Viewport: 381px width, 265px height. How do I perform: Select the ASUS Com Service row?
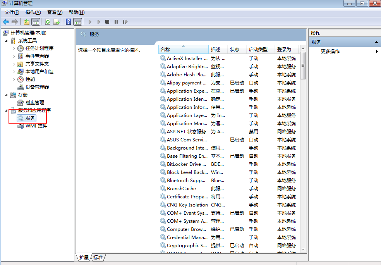coord(228,140)
